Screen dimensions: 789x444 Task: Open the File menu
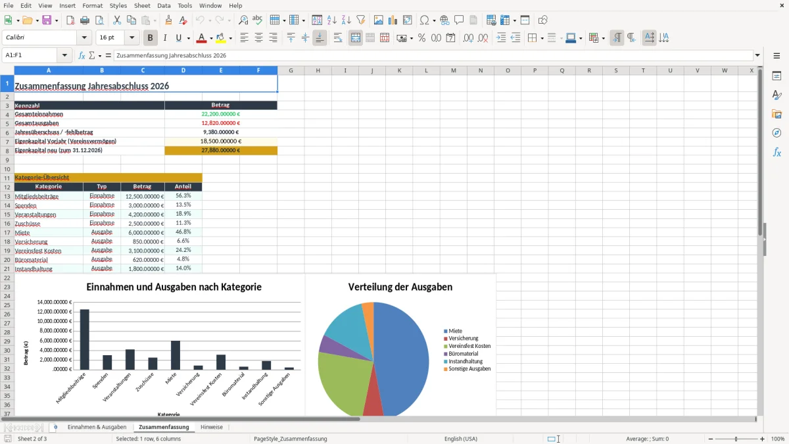point(9,5)
